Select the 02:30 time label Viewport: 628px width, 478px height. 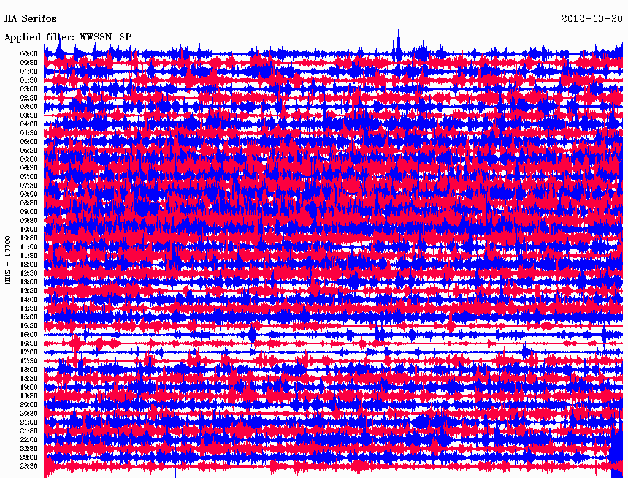click(x=29, y=97)
